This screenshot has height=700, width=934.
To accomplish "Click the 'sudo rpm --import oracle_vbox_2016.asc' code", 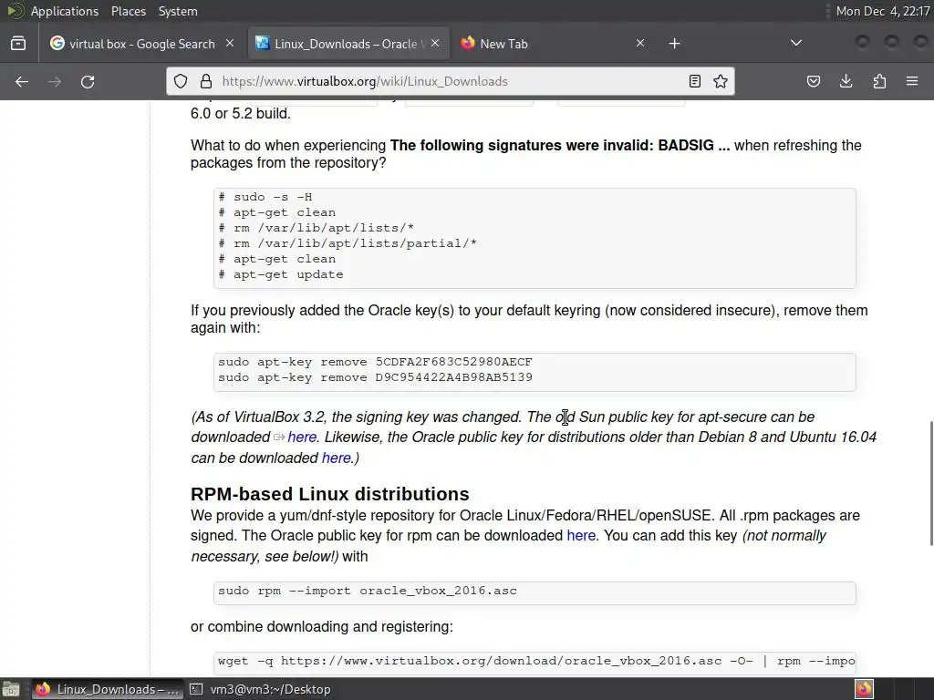I will [x=368, y=591].
